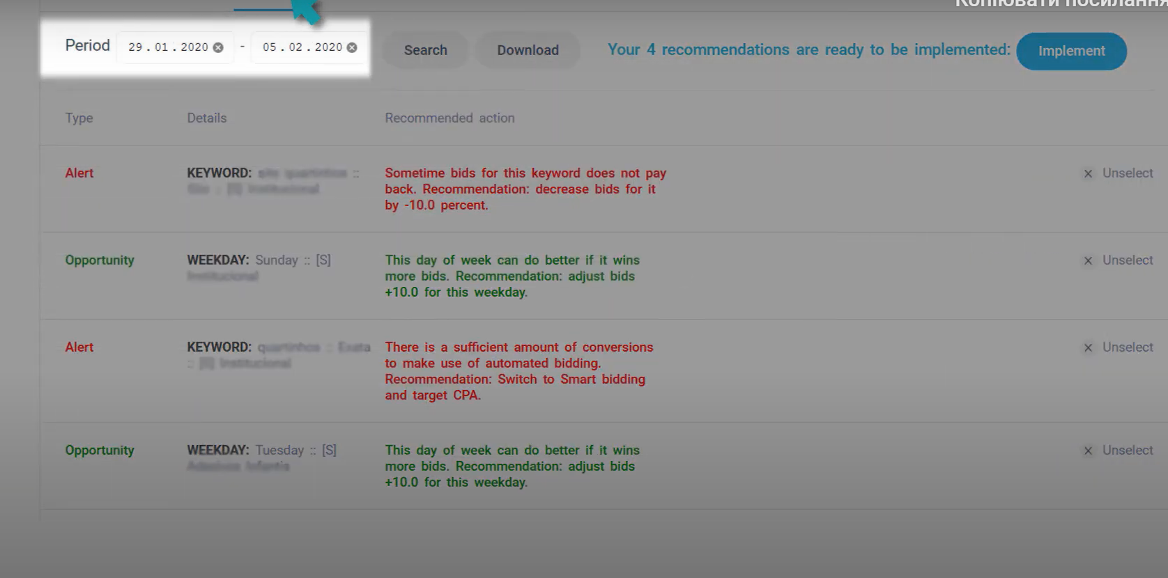Download the recommendations report
Viewport: 1168px width, 578px height.
tap(528, 50)
